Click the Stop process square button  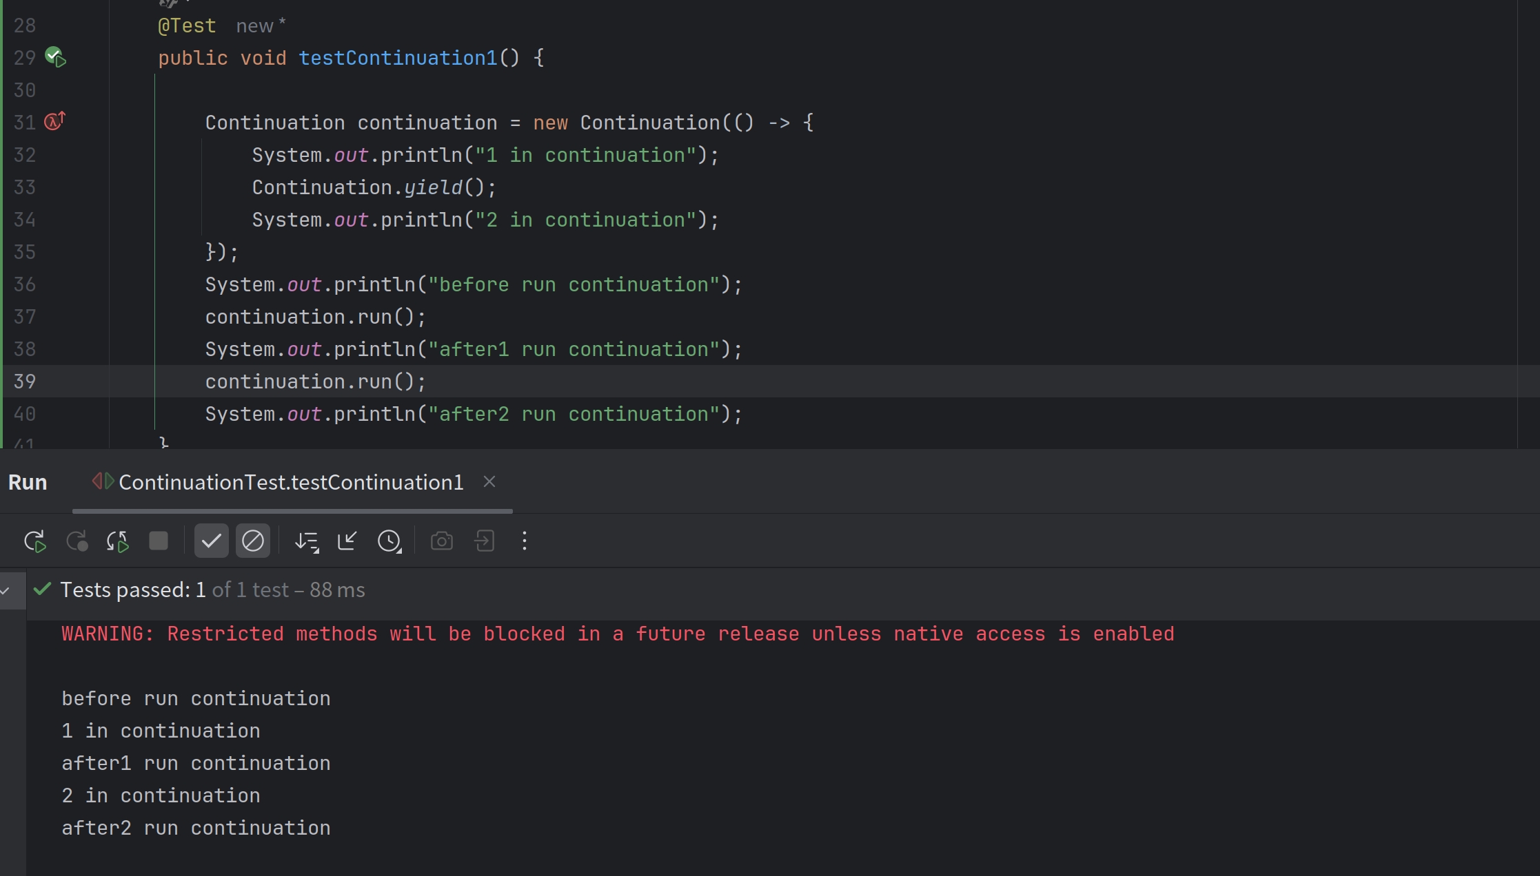click(x=159, y=541)
